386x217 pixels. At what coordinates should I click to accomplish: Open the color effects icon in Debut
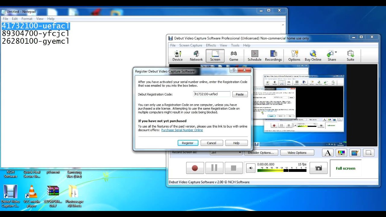[x=341, y=153]
